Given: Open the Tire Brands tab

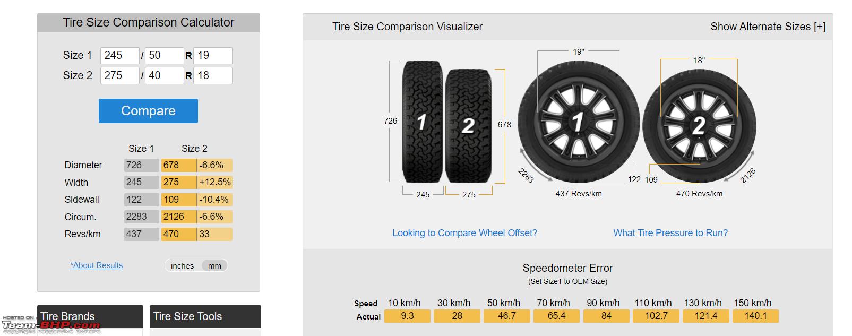Looking at the screenshot, I should tap(90, 317).
